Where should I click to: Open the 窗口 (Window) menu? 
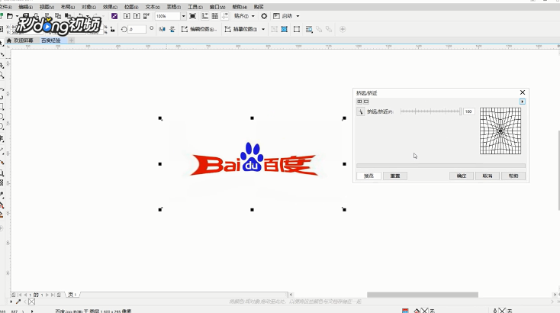tap(217, 7)
